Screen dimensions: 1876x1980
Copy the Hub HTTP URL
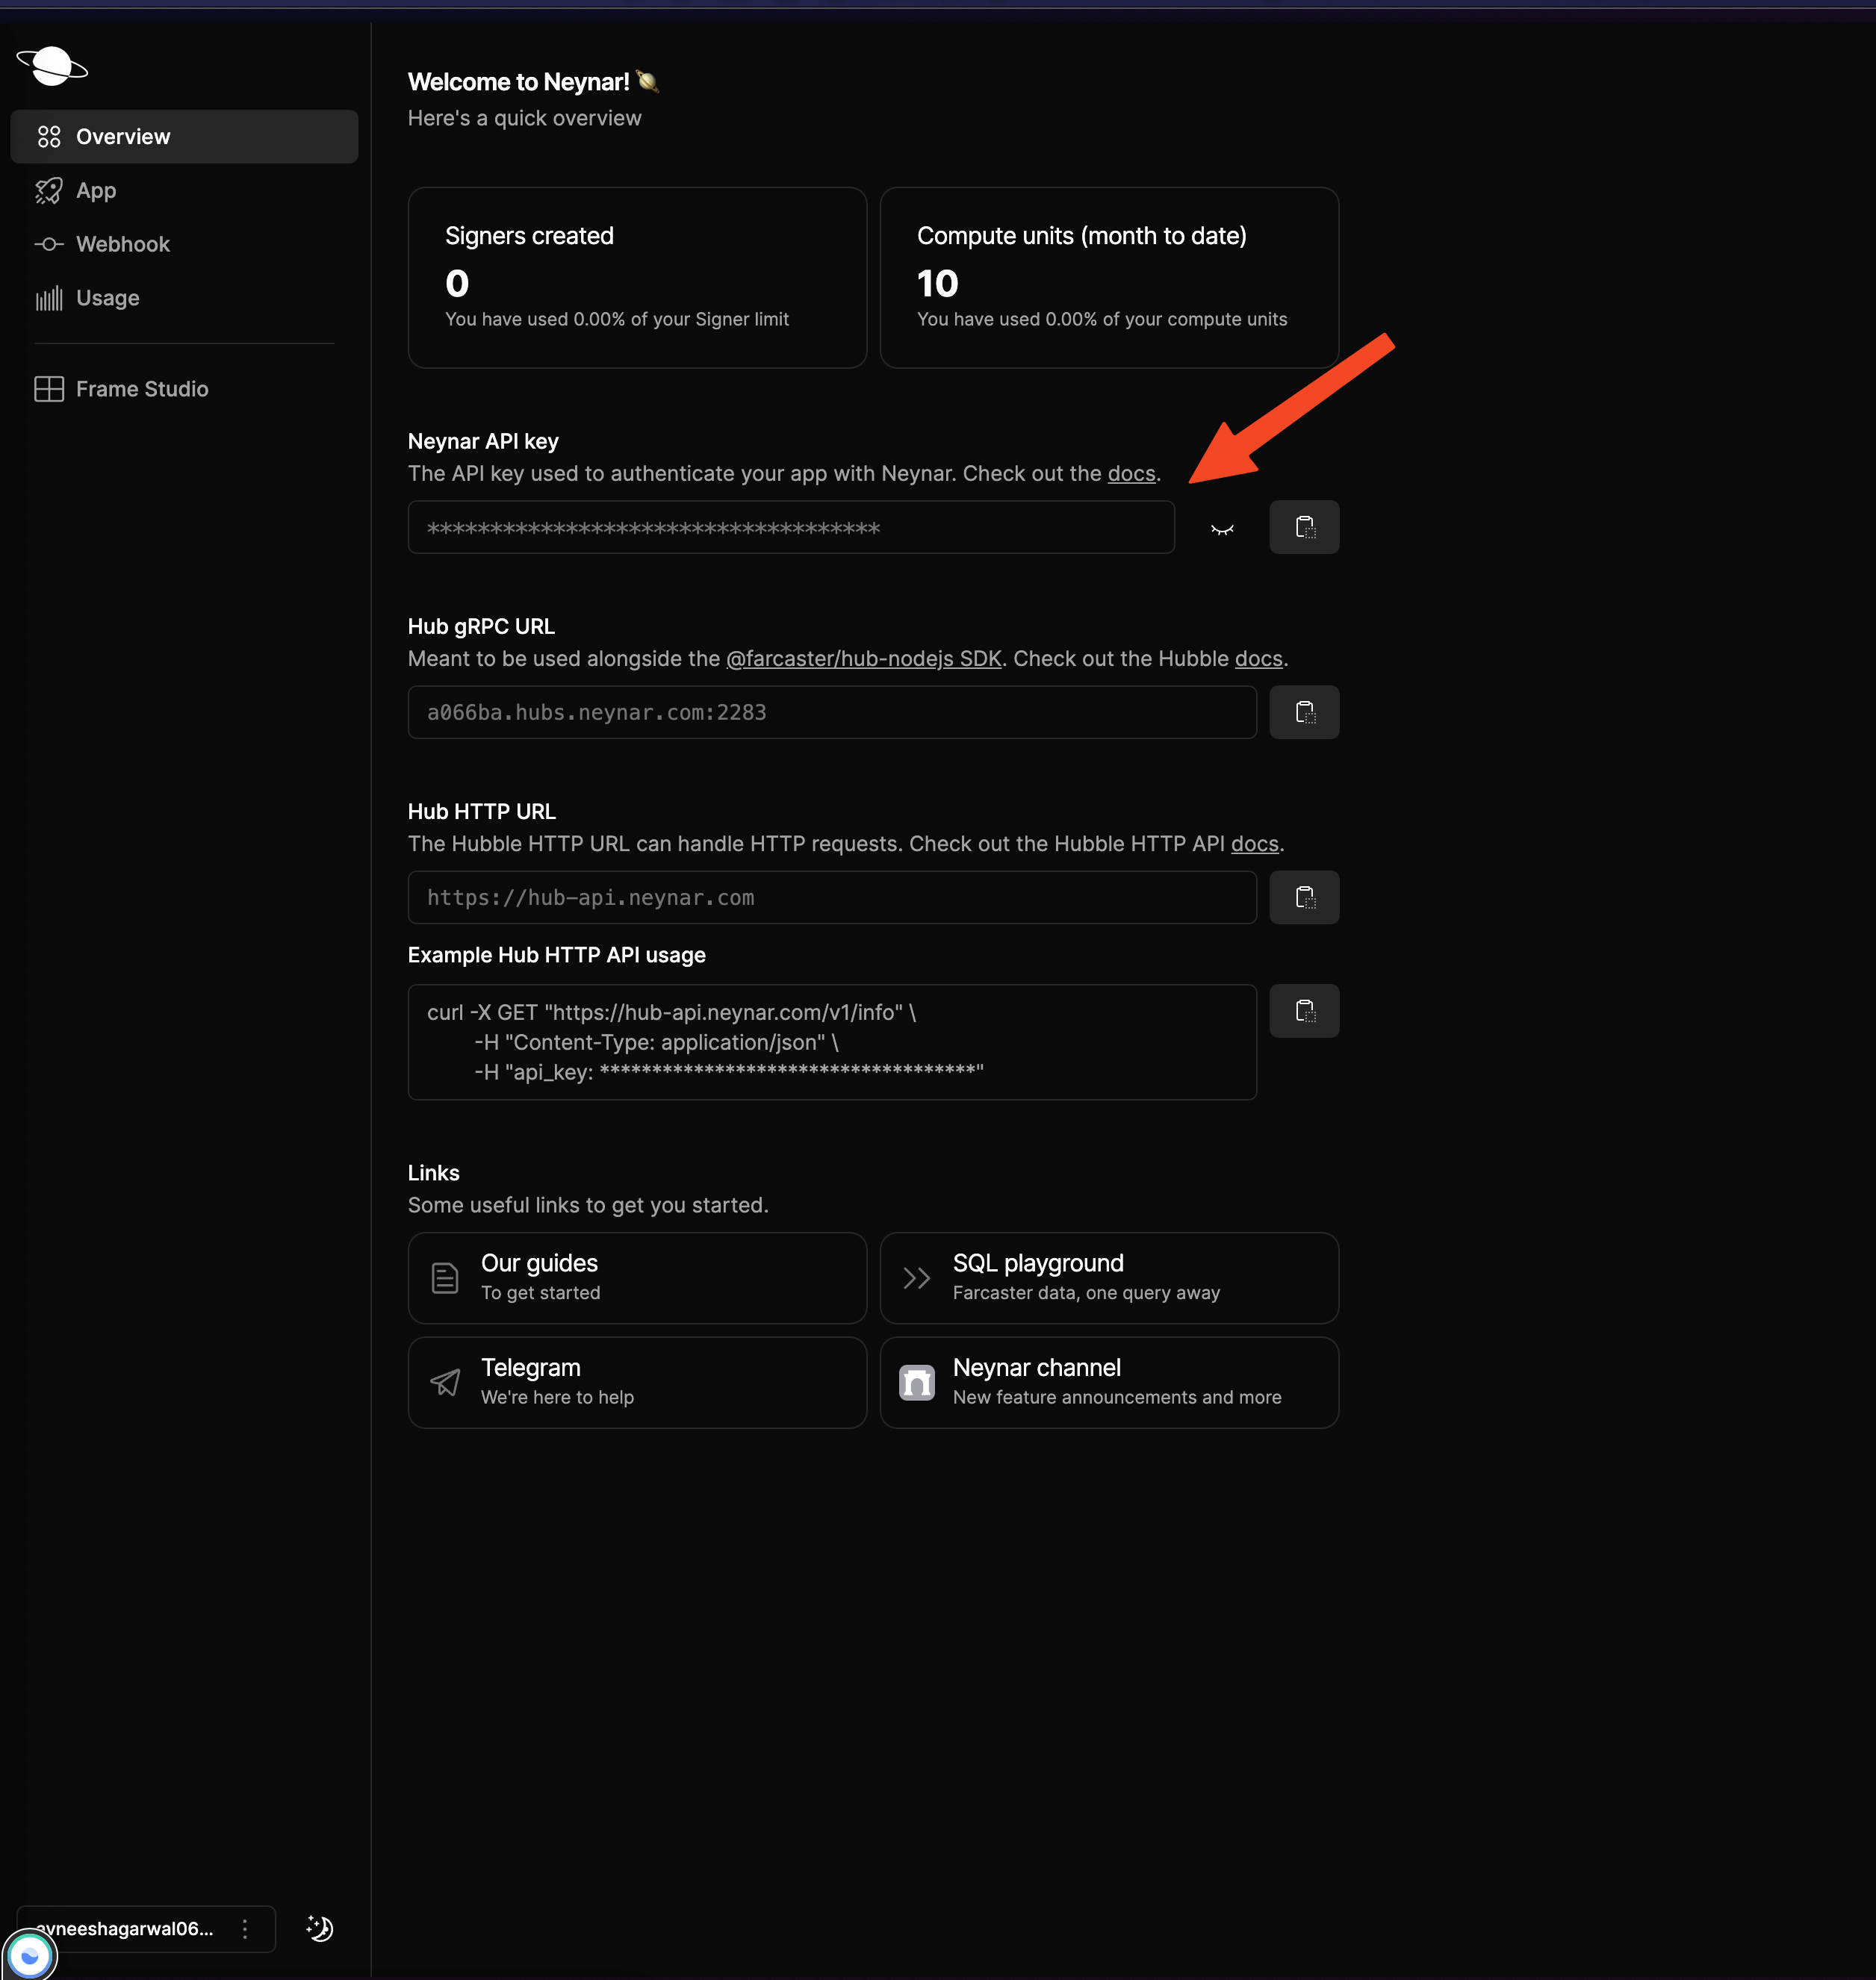coord(1303,897)
